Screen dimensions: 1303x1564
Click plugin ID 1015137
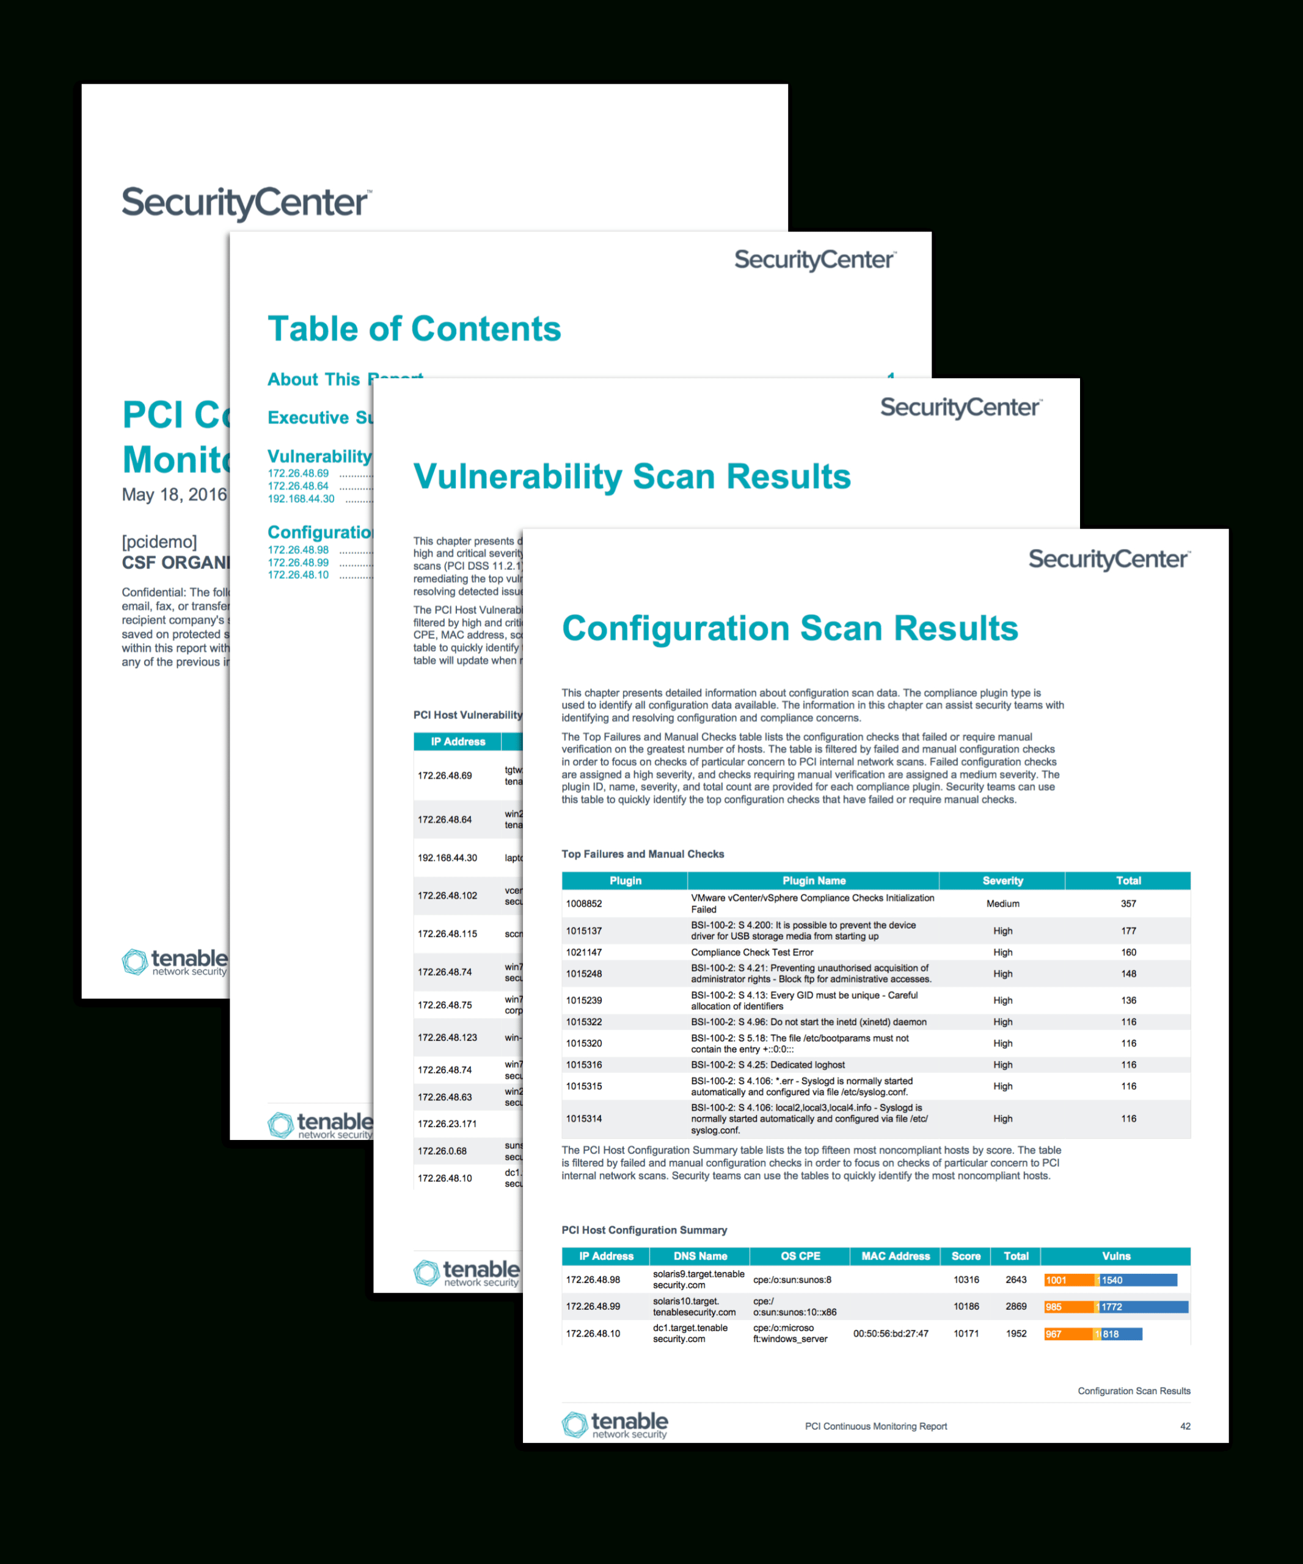point(584,931)
